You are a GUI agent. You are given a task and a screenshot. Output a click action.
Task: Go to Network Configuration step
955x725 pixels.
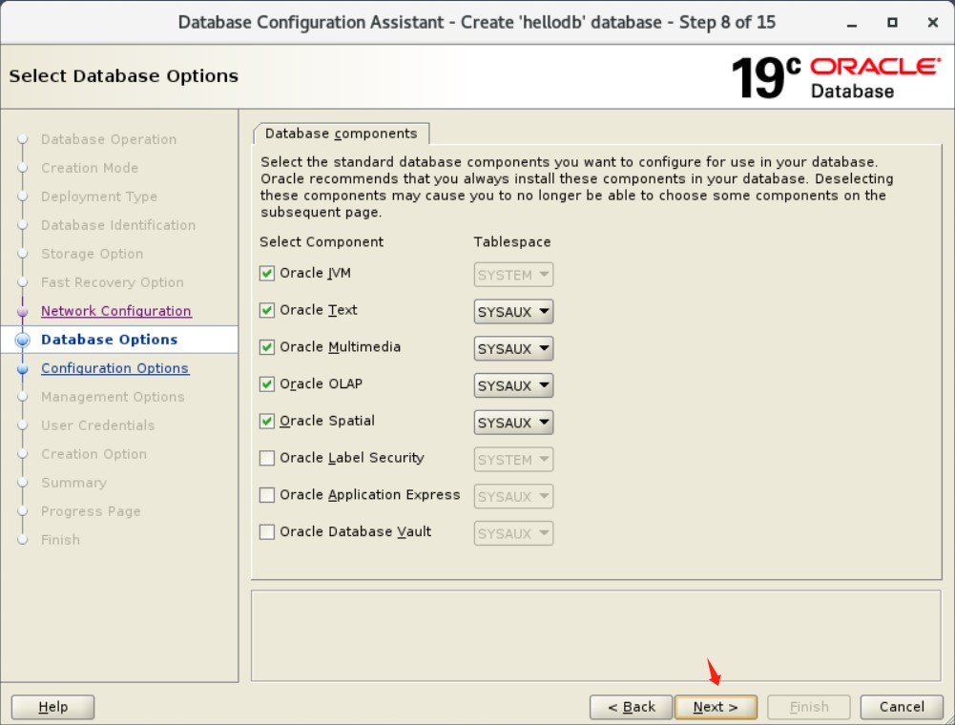click(x=115, y=311)
